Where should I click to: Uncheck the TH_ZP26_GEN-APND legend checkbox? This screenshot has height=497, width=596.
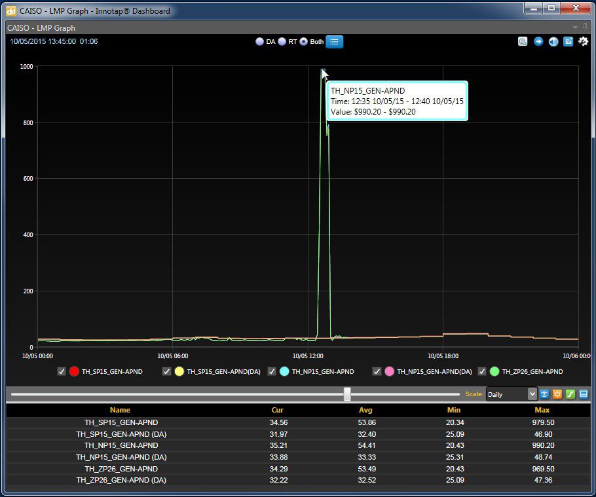pos(482,372)
